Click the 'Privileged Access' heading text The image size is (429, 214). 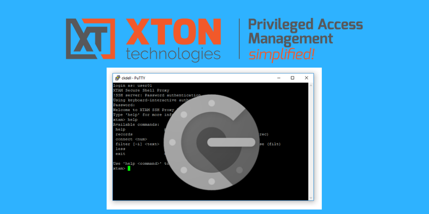(x=305, y=25)
